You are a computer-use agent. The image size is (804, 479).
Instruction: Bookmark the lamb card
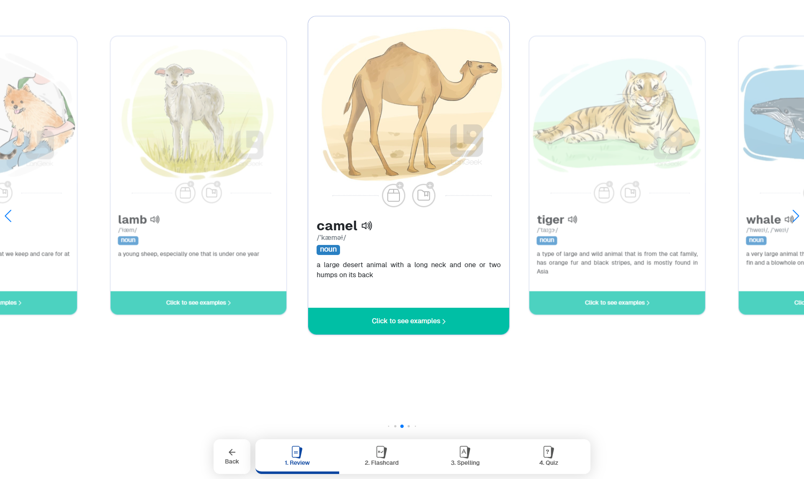pyautogui.click(x=211, y=193)
